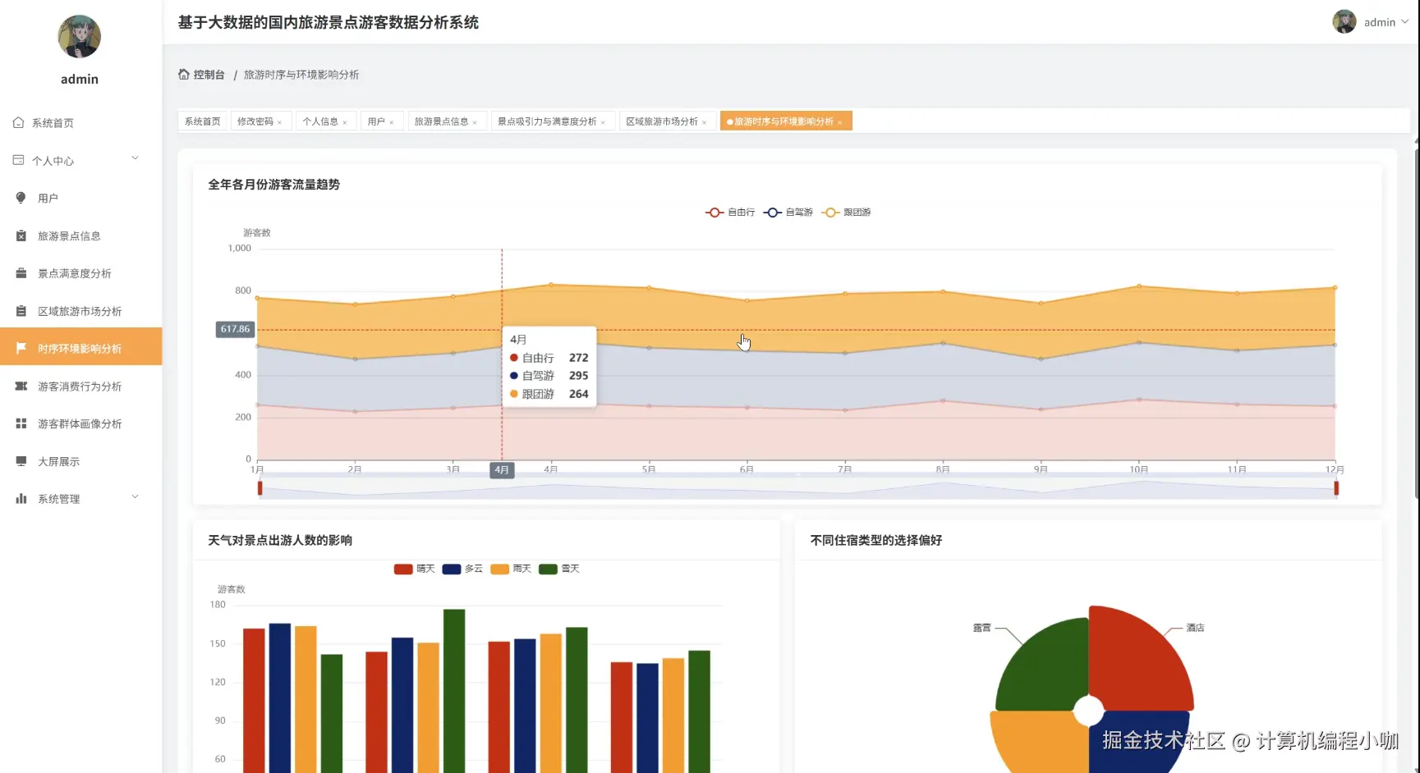Toggle the 晴天 bar series legend
The width and height of the screenshot is (1420, 773).
click(x=414, y=569)
